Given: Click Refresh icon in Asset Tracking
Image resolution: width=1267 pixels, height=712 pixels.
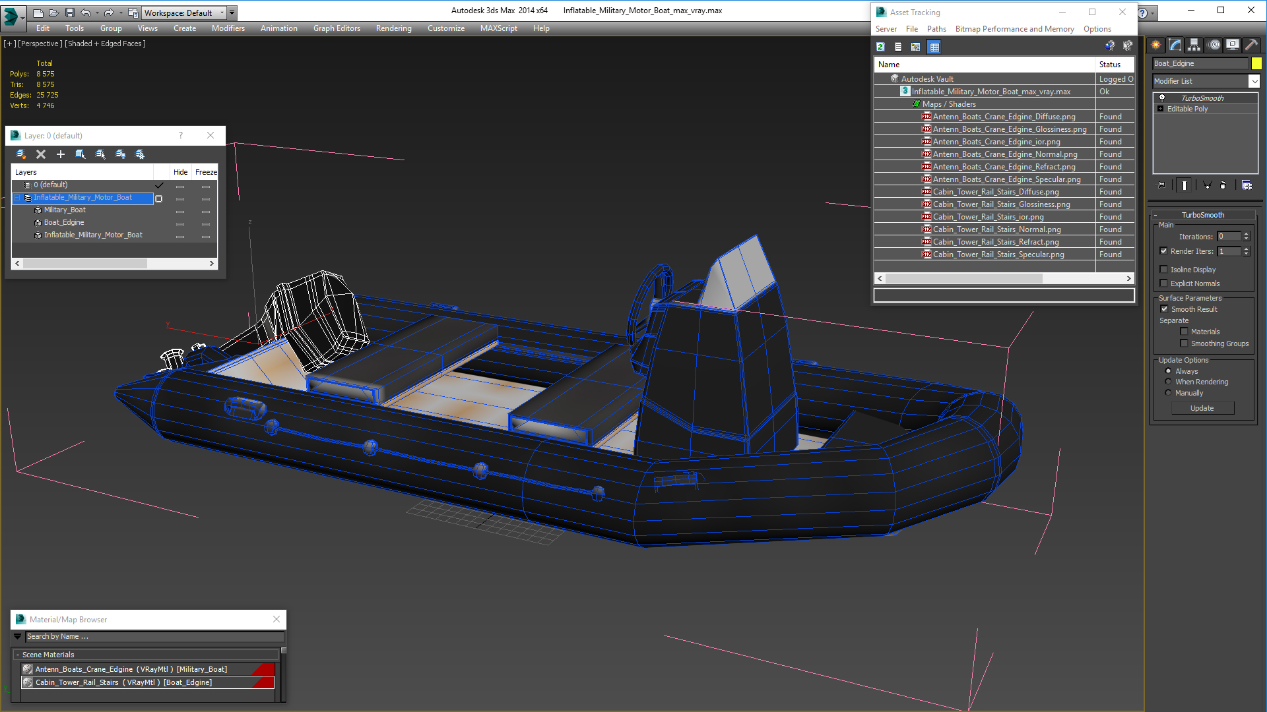Looking at the screenshot, I should pyautogui.click(x=880, y=47).
